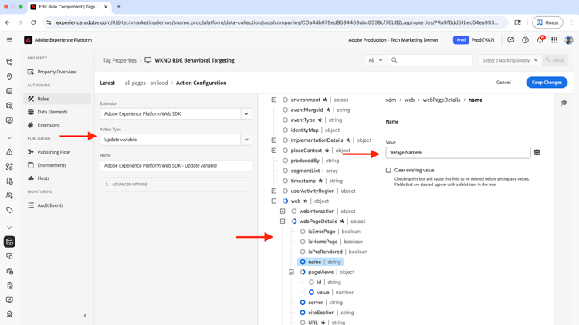Click the Adobe Experience Platform logo
The width and height of the screenshot is (579, 325).
(29, 40)
